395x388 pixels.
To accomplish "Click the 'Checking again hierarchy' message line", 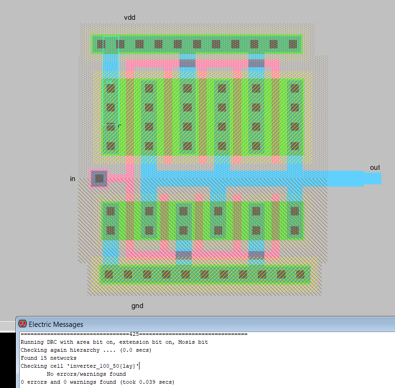I will tap(79, 350).
